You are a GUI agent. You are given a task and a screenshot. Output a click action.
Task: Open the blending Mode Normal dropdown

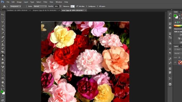(x=40, y=6)
